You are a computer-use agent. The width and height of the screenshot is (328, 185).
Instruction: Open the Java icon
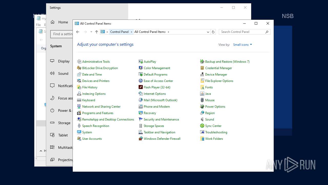(202, 94)
